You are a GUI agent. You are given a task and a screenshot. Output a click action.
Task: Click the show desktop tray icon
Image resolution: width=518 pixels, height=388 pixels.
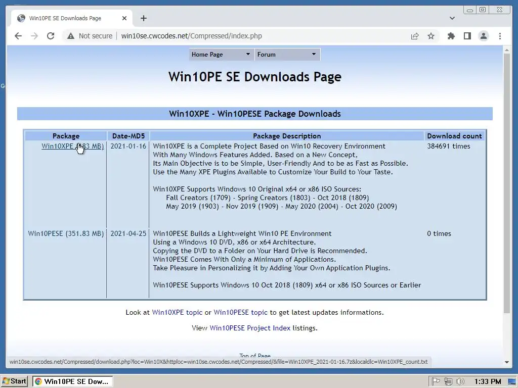point(512,382)
